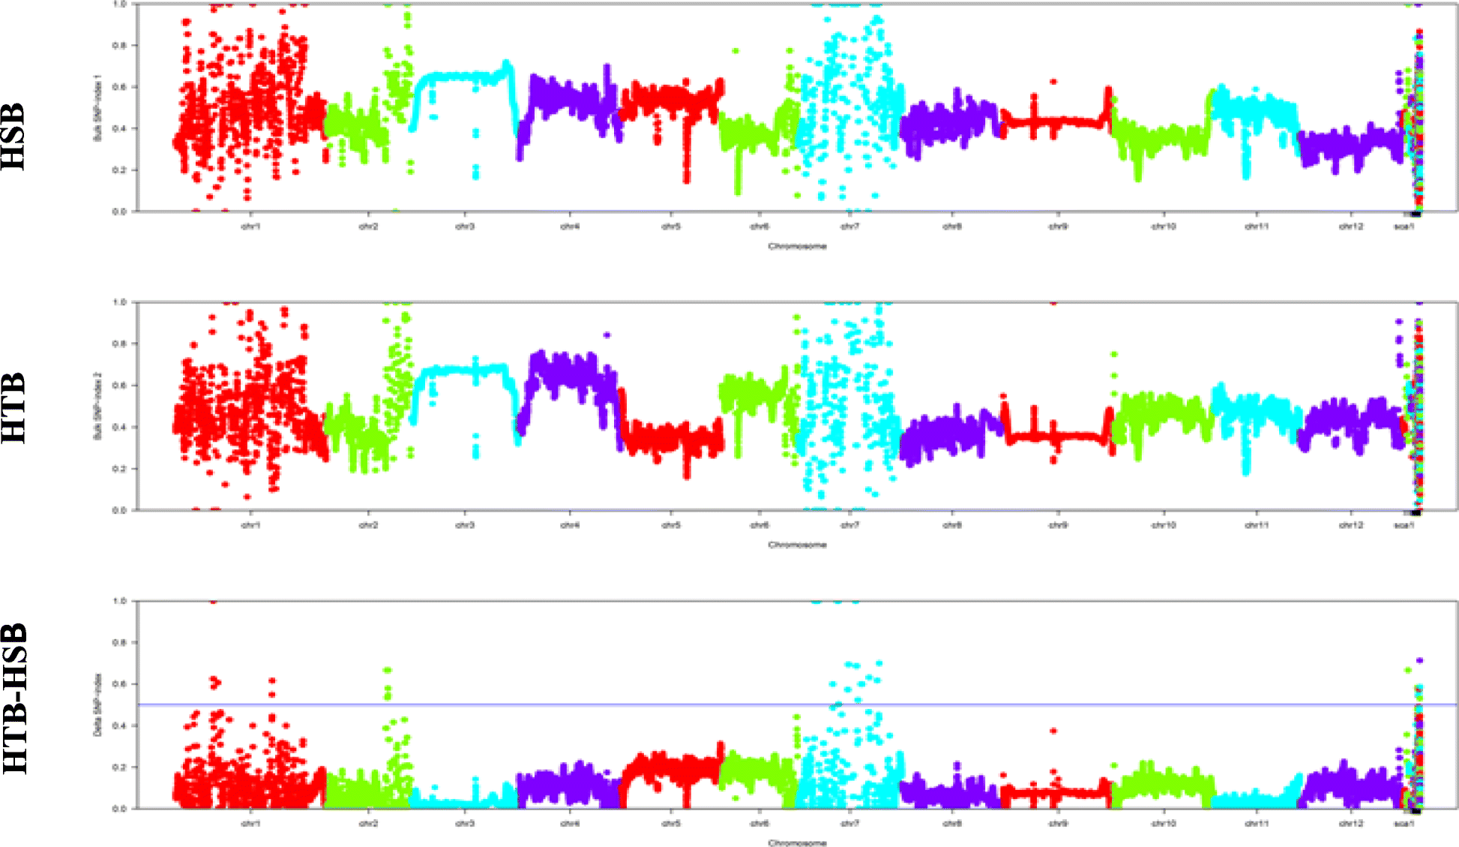Click the 0.8 y-axis tick of HSB plot
The width and height of the screenshot is (1459, 847).
pos(119,45)
